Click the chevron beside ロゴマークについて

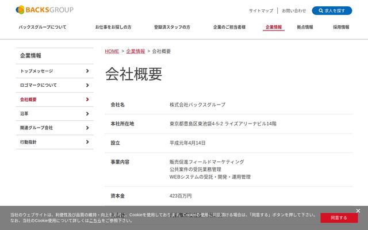click(87, 85)
